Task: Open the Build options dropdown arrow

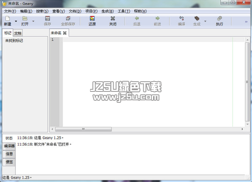Action: pyautogui.click(x=205, y=21)
